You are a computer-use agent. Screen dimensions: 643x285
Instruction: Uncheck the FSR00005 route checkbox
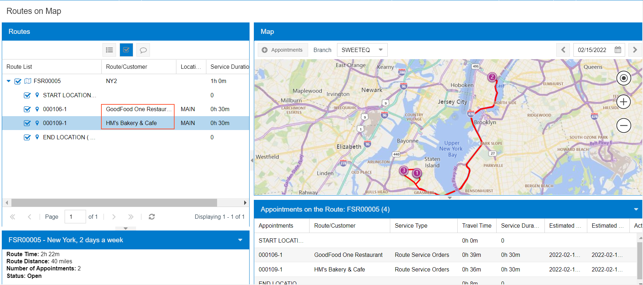[x=18, y=81]
